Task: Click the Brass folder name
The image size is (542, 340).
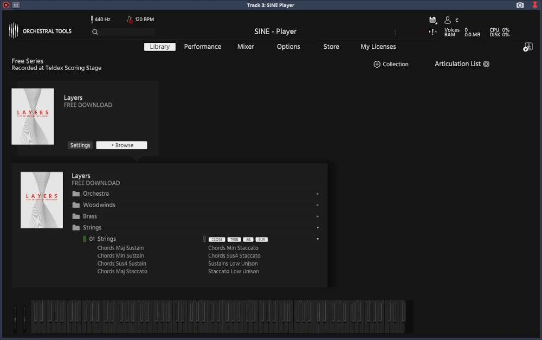Action: point(90,216)
